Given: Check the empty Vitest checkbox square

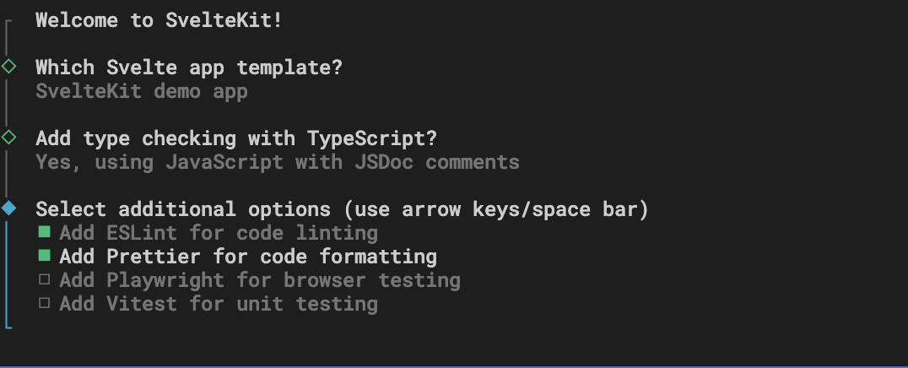Looking at the screenshot, I should pos(45,302).
